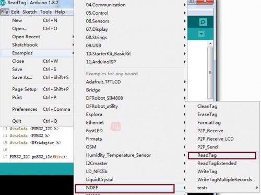Choose Print from File menu
This screenshot has width=261, height=195.
click(37, 97)
